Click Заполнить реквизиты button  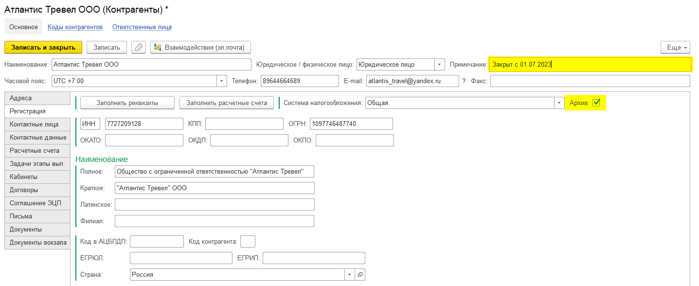127,103
